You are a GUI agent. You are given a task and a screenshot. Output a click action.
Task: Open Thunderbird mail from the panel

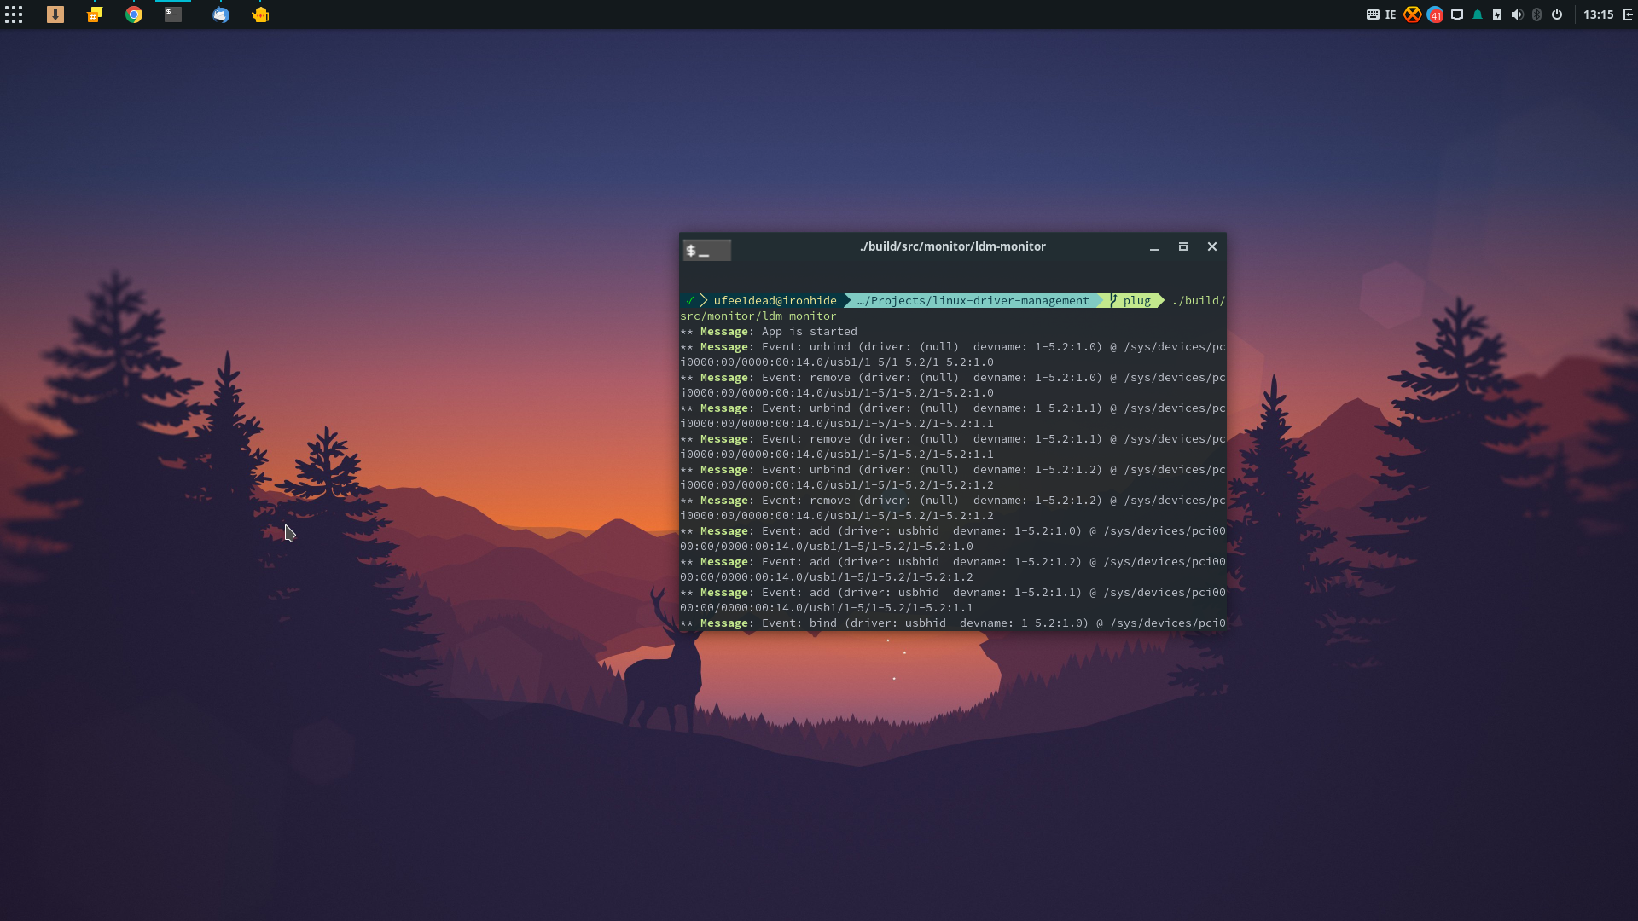point(221,14)
